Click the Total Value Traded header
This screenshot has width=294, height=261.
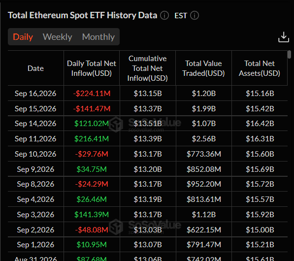(x=203, y=68)
